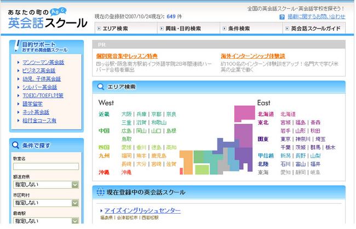Select 千葉 prefecture link
The width and height of the screenshot is (356, 229).
pyautogui.click(x=285, y=147)
